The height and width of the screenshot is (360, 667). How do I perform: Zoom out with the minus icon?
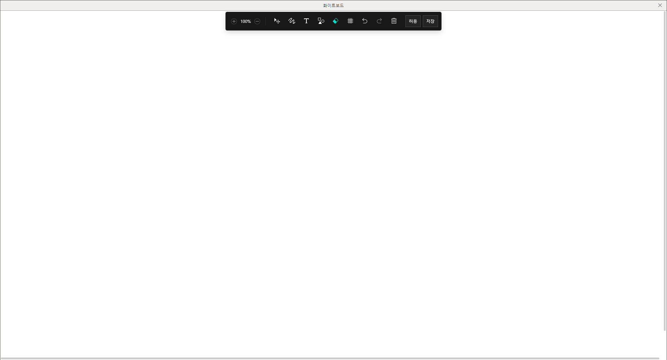pyautogui.click(x=257, y=22)
